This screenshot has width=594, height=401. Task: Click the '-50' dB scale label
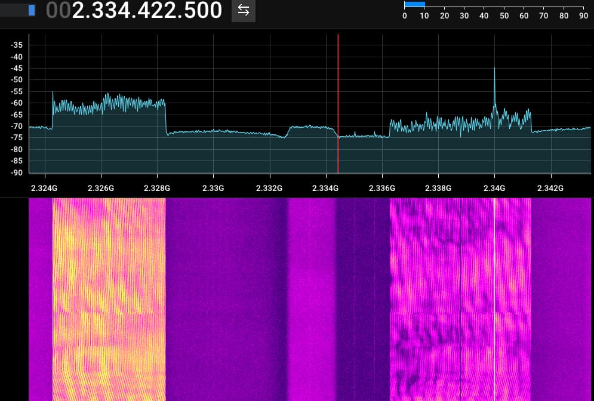17,80
